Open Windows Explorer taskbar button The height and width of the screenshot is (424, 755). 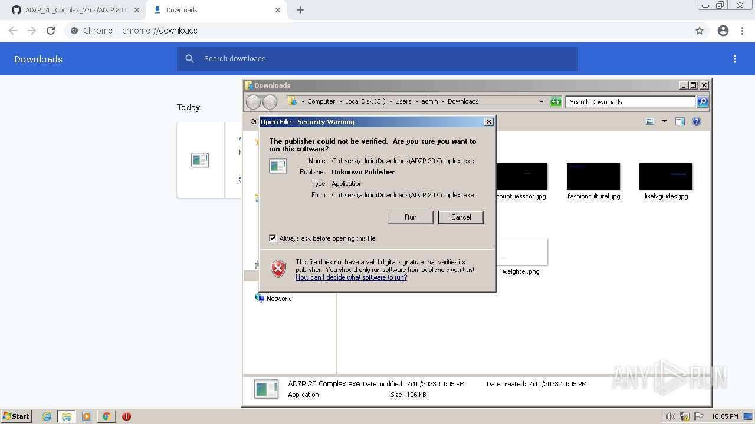67,416
